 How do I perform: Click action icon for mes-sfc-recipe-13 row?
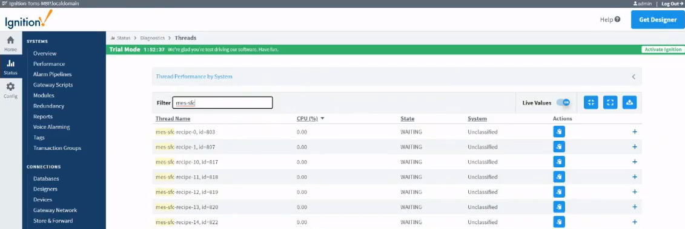(x=559, y=207)
